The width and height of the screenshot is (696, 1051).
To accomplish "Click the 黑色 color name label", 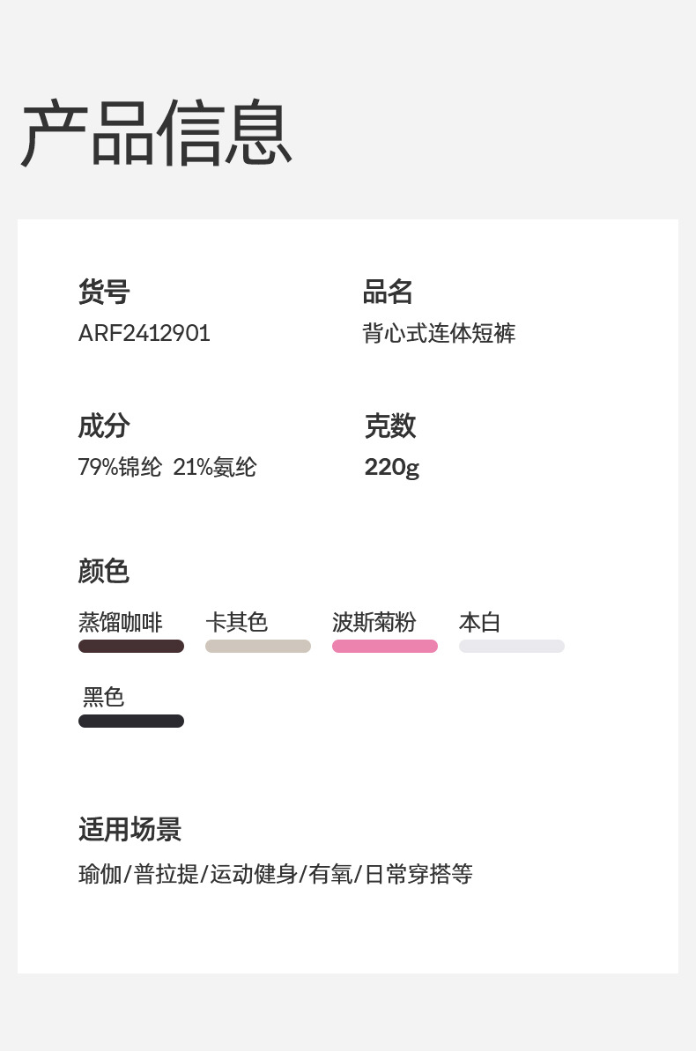I will (103, 697).
